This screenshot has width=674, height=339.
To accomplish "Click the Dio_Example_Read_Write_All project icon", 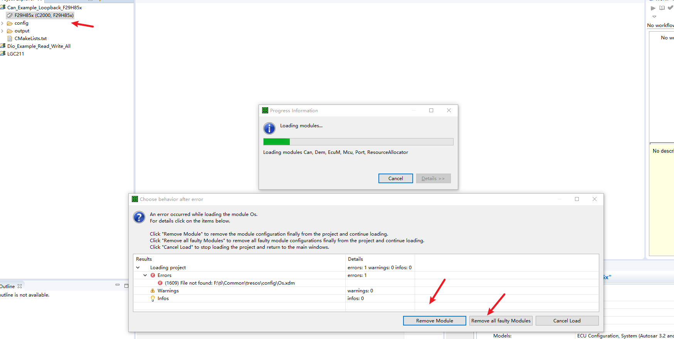I will pyautogui.click(x=3, y=46).
